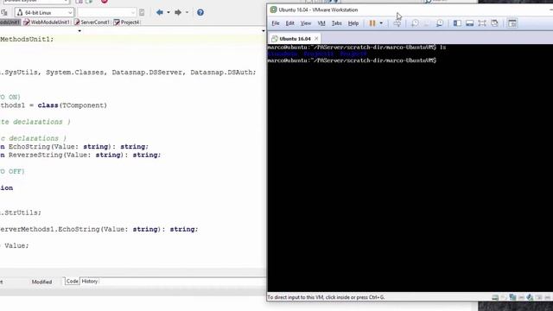Switch to the History view tab
Image resolution: width=553 pixels, height=311 pixels.
coord(90,282)
